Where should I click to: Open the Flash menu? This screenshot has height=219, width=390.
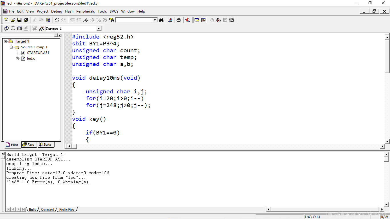pos(69,11)
